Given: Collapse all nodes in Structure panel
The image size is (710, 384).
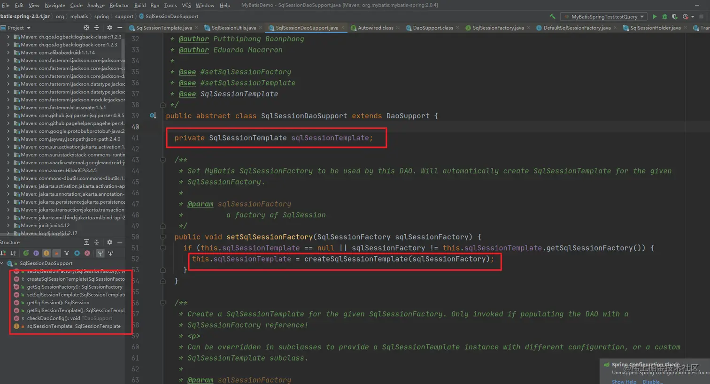Looking at the screenshot, I should point(97,242).
